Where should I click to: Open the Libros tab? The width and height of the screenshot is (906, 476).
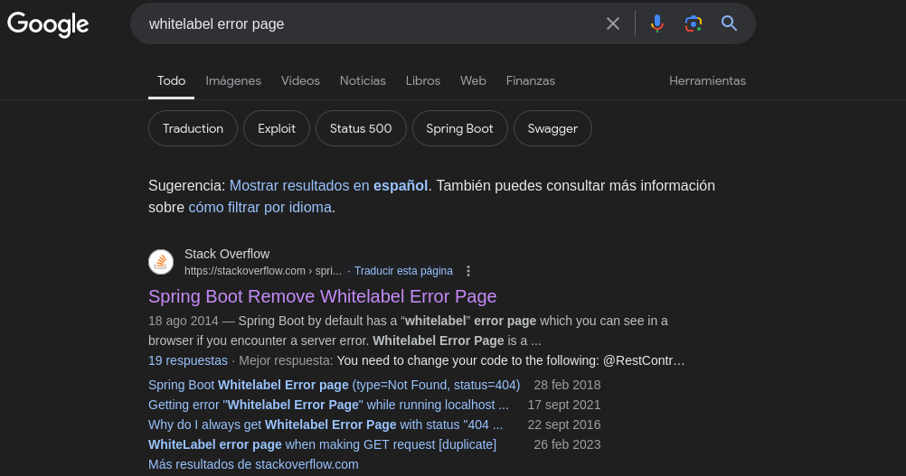coord(423,80)
